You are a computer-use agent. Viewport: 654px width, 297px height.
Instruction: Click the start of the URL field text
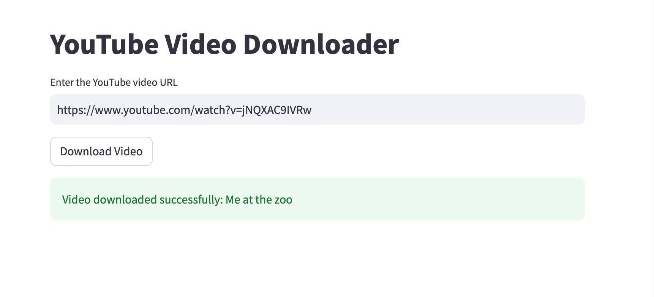click(60, 110)
